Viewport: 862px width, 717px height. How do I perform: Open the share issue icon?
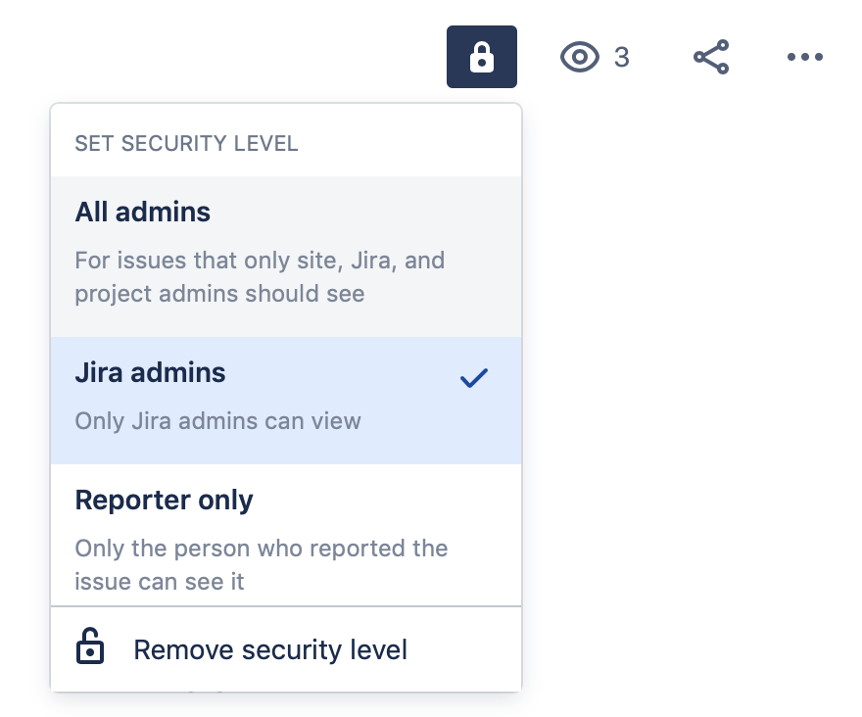(711, 57)
